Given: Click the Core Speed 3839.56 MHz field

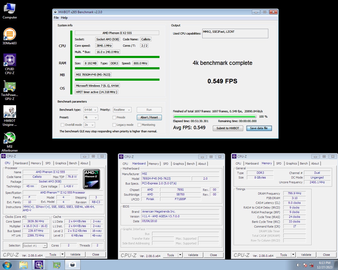Looking at the screenshot, I should pyautogui.click(x=36, y=221).
